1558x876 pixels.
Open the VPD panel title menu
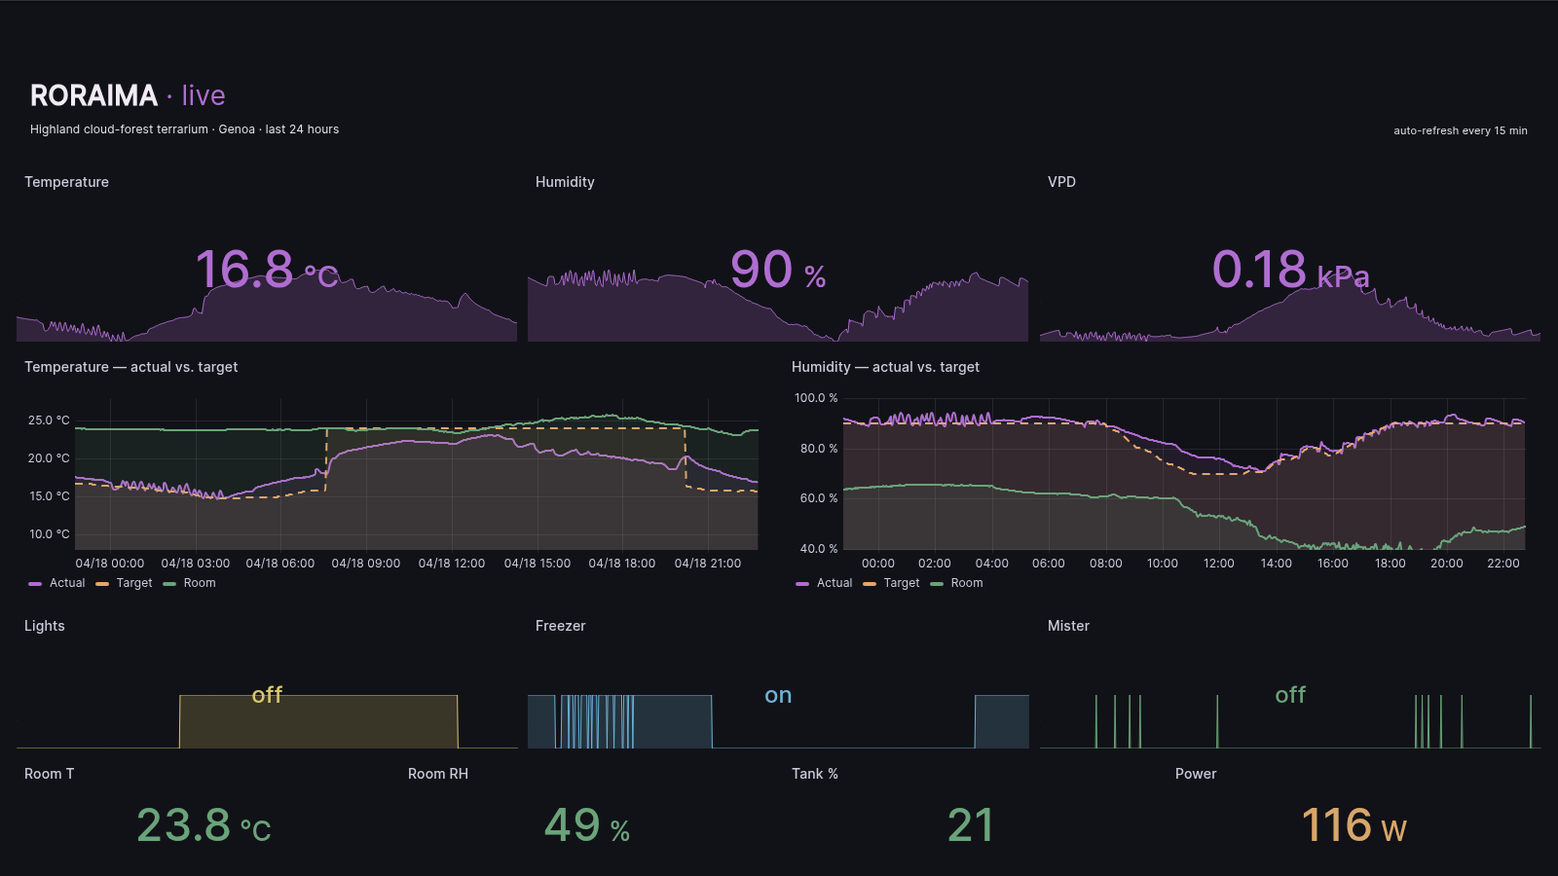pyautogui.click(x=1061, y=182)
